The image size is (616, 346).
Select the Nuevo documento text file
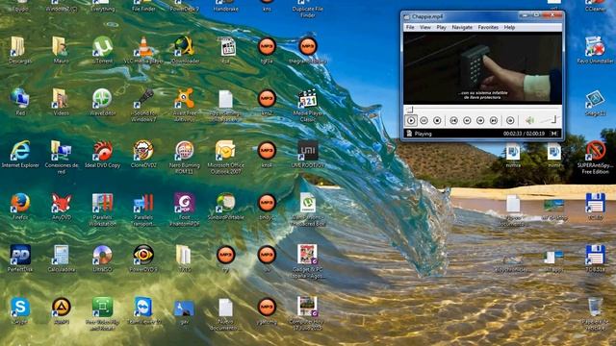(x=225, y=313)
